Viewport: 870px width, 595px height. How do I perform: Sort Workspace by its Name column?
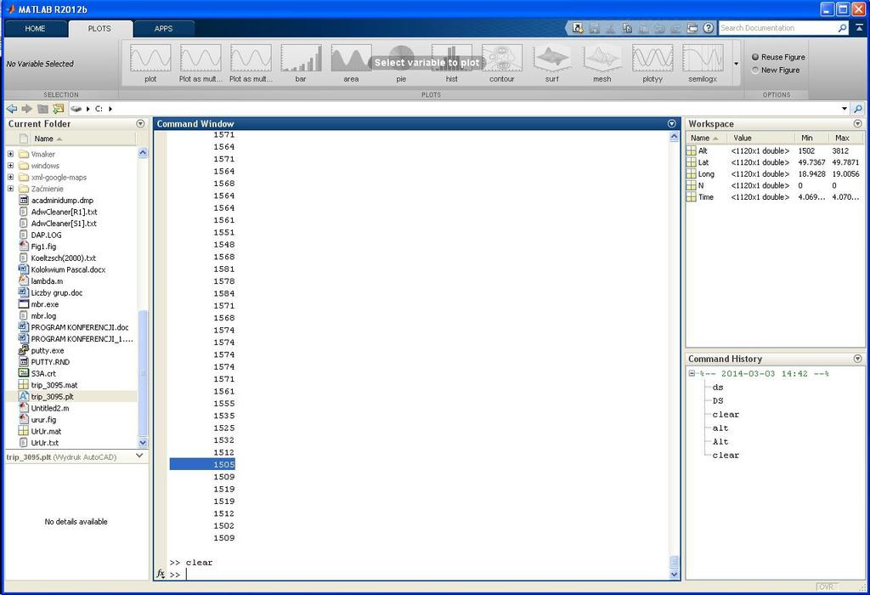pos(708,138)
